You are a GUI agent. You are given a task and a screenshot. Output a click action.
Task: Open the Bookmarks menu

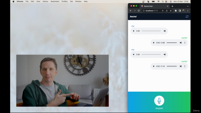tap(55, 1)
